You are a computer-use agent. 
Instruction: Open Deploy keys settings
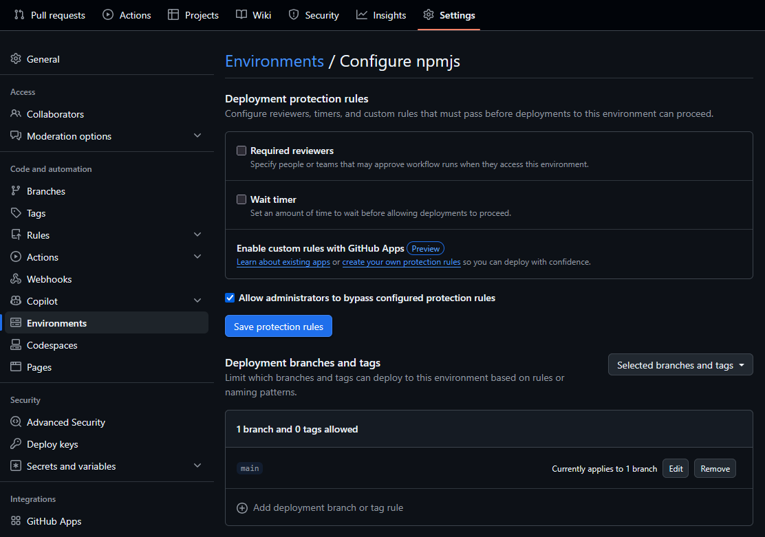(x=15, y=443)
